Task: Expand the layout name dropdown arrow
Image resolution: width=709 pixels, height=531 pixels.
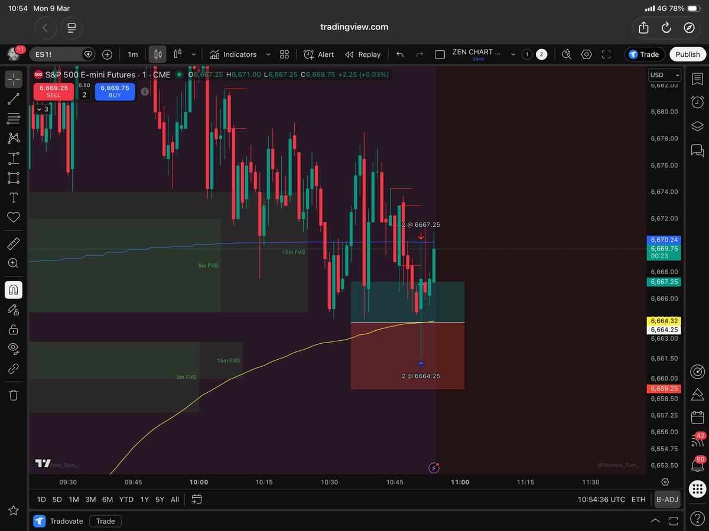Action: (513, 54)
